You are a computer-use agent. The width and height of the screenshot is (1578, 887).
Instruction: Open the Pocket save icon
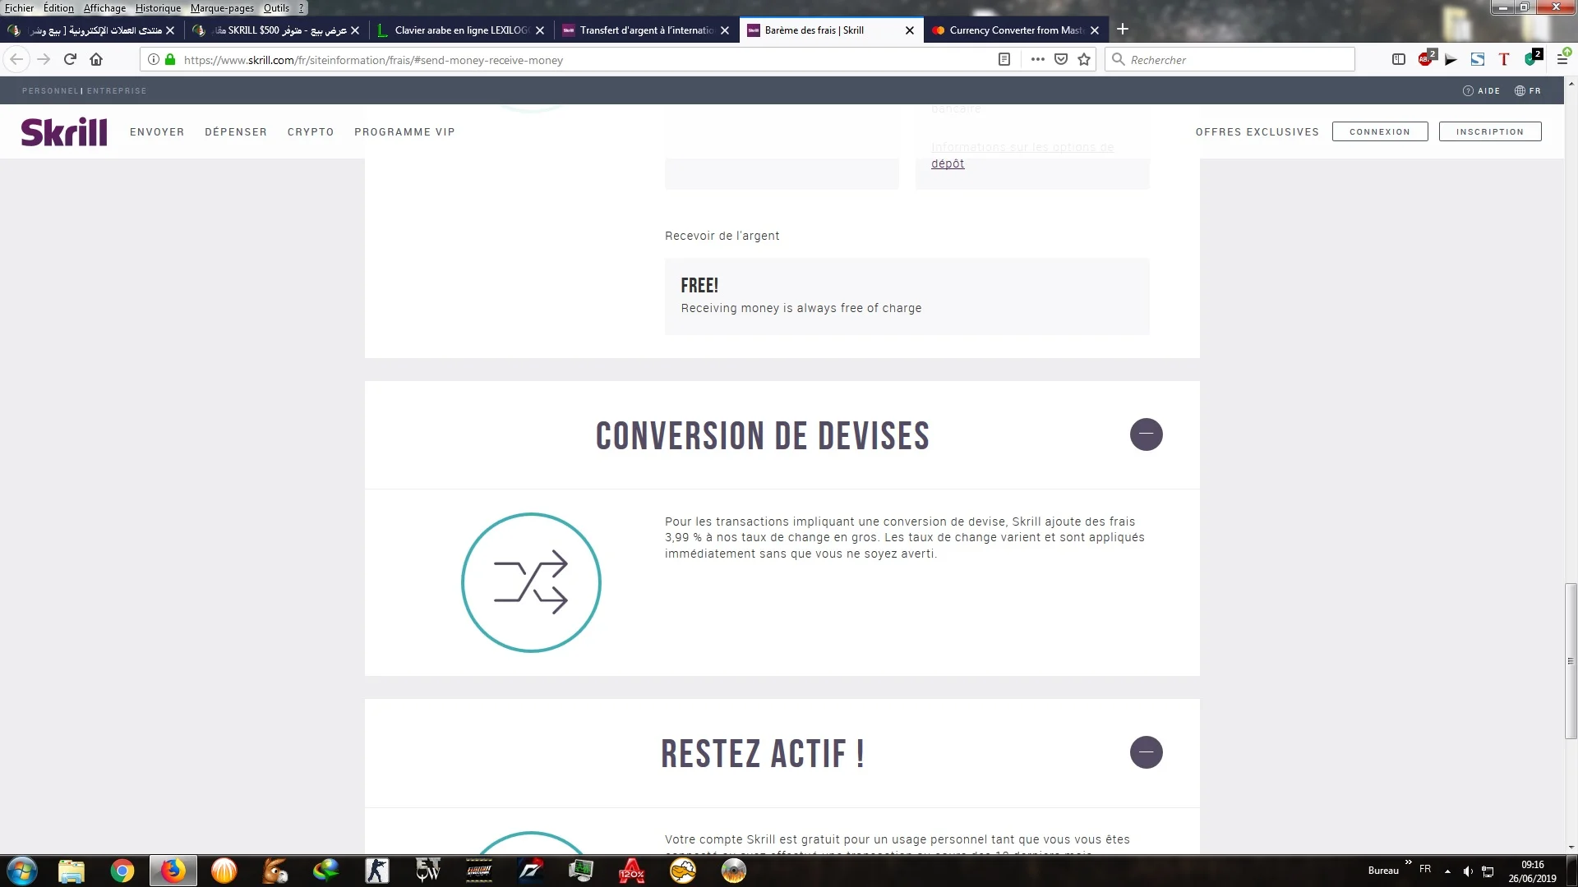coord(1061,59)
